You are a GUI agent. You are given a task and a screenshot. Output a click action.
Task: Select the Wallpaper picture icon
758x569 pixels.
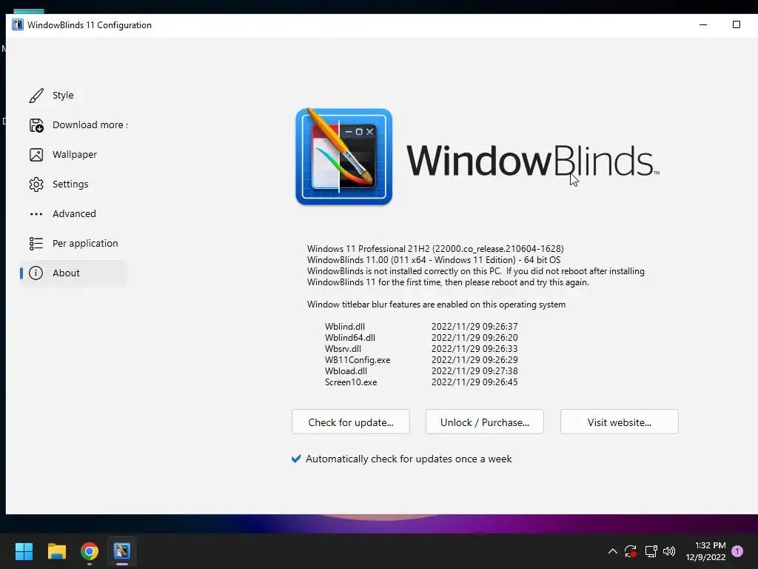36,155
